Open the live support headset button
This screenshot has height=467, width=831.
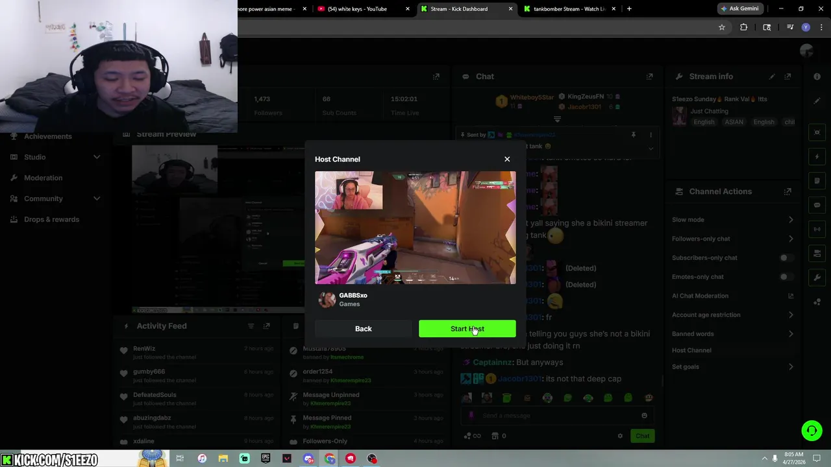coord(812,431)
